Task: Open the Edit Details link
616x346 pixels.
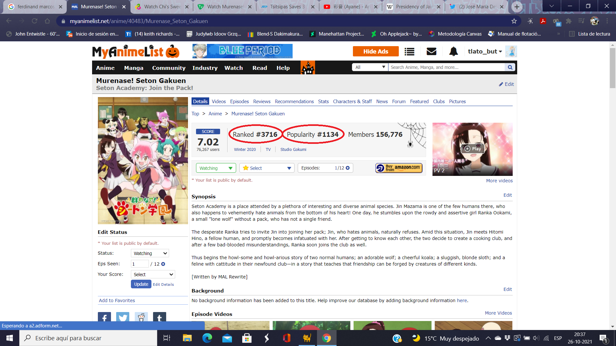Action: (x=163, y=284)
